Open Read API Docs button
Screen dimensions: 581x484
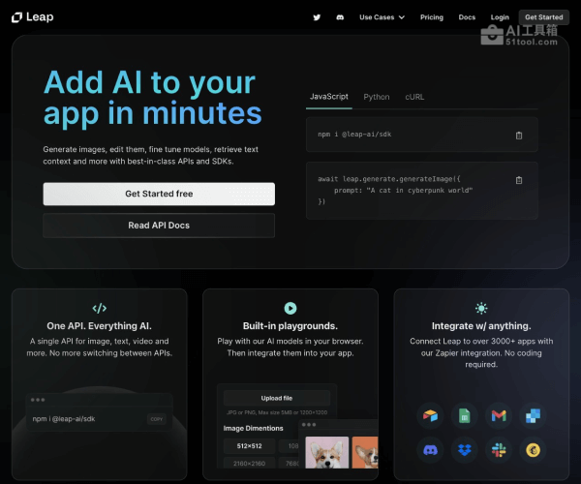pyautogui.click(x=159, y=226)
